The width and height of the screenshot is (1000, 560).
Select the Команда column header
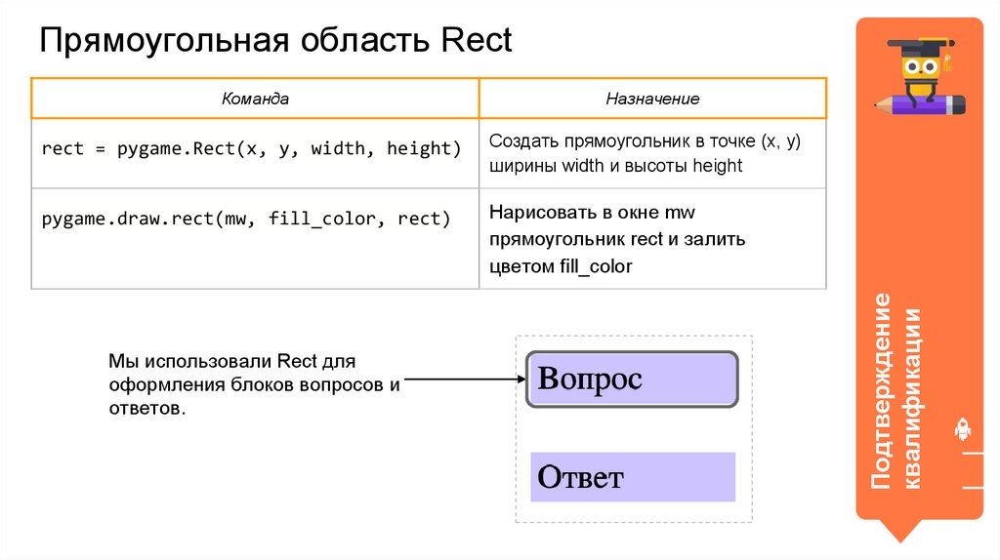click(255, 99)
